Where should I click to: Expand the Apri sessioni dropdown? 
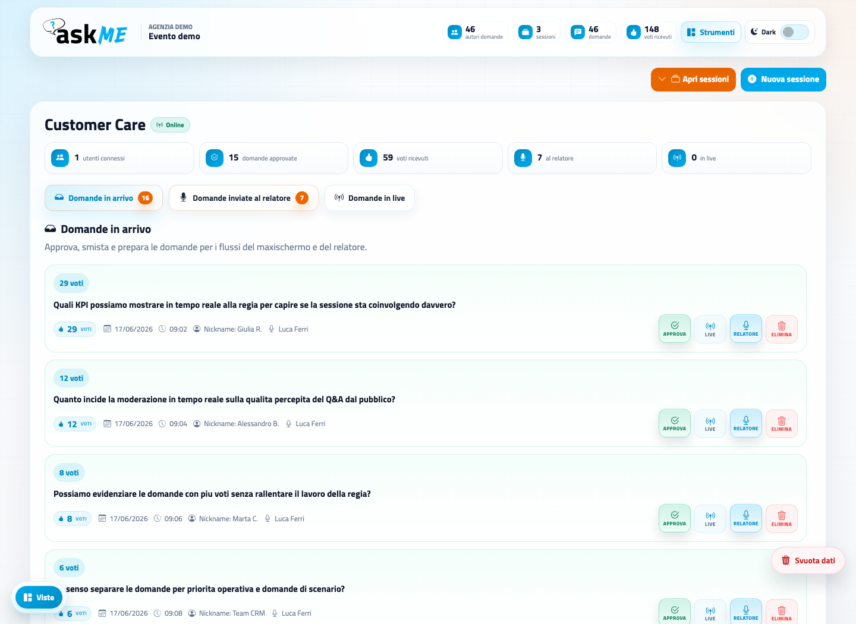693,79
